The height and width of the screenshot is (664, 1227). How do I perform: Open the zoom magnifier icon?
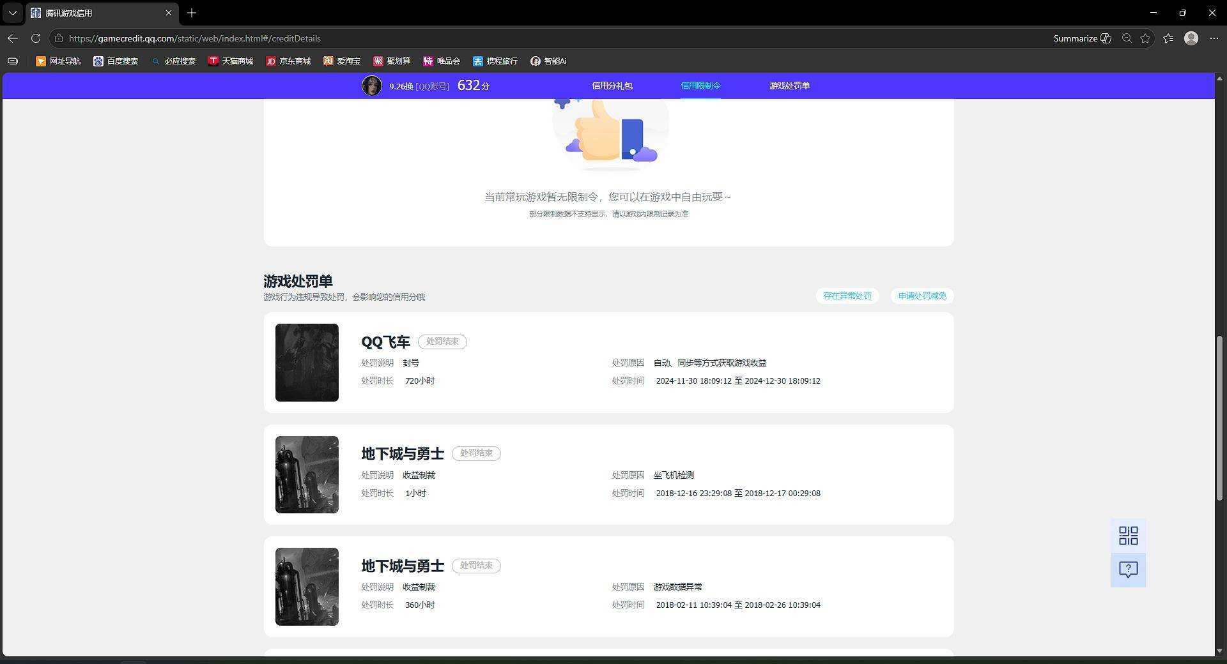[x=1127, y=38]
